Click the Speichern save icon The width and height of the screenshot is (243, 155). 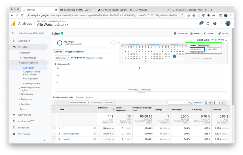pos(175,33)
